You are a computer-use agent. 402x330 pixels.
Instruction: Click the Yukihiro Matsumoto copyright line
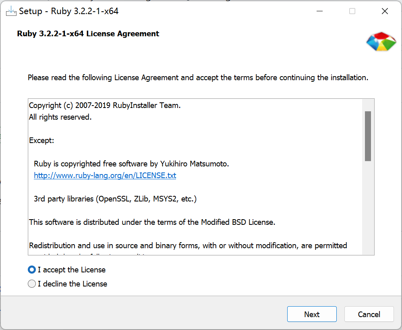tap(131, 164)
